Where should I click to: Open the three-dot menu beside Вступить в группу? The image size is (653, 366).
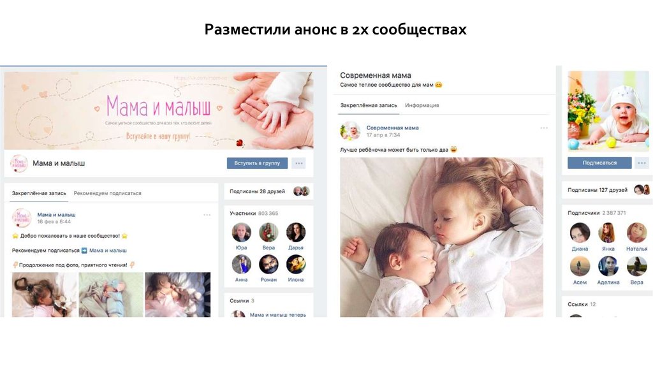pyautogui.click(x=298, y=163)
